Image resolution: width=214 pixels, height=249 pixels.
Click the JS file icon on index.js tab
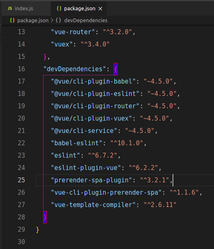click(10, 8)
